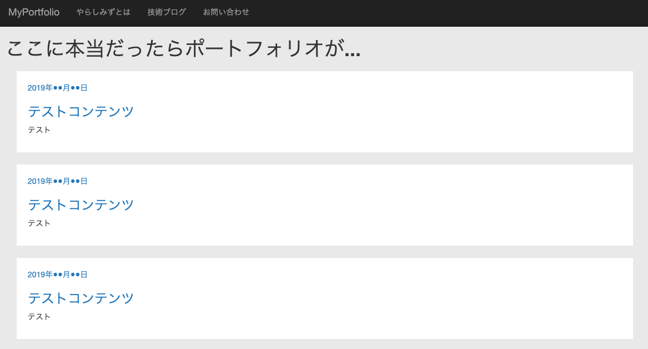Open the second テストコンテンツ title link
Image resolution: width=648 pixels, height=349 pixels.
(81, 205)
